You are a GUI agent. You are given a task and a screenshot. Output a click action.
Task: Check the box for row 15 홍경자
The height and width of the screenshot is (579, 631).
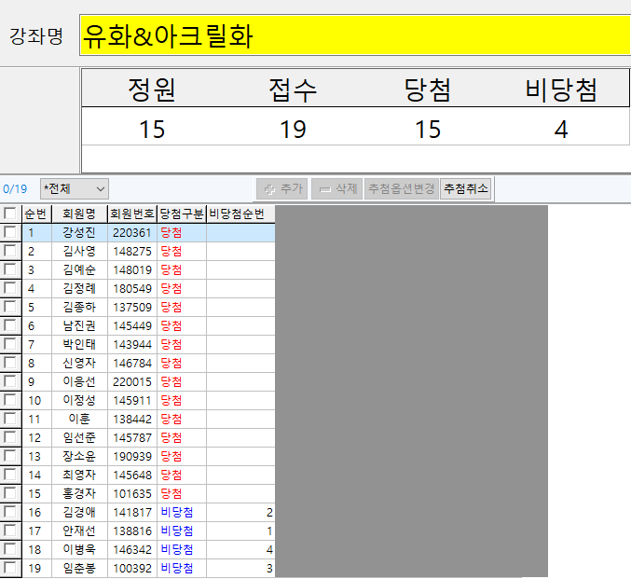tap(9, 493)
